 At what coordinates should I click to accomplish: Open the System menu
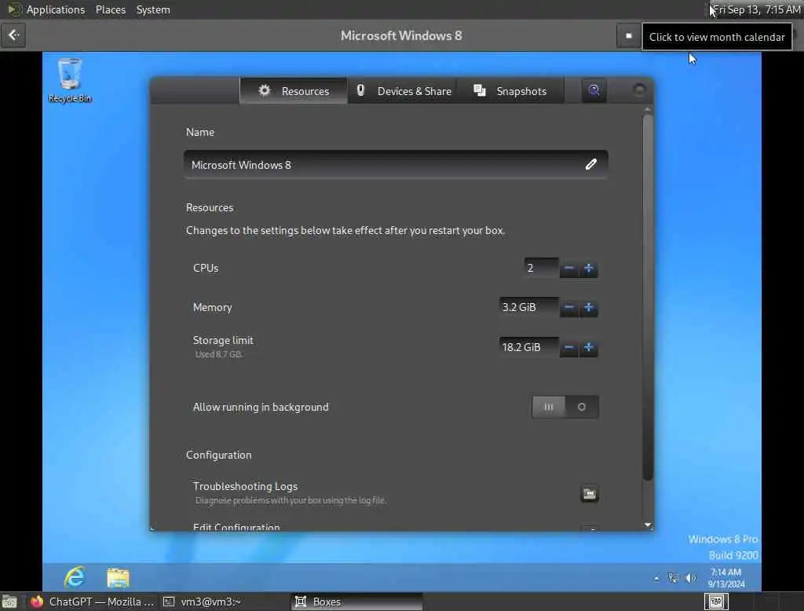coord(153,9)
